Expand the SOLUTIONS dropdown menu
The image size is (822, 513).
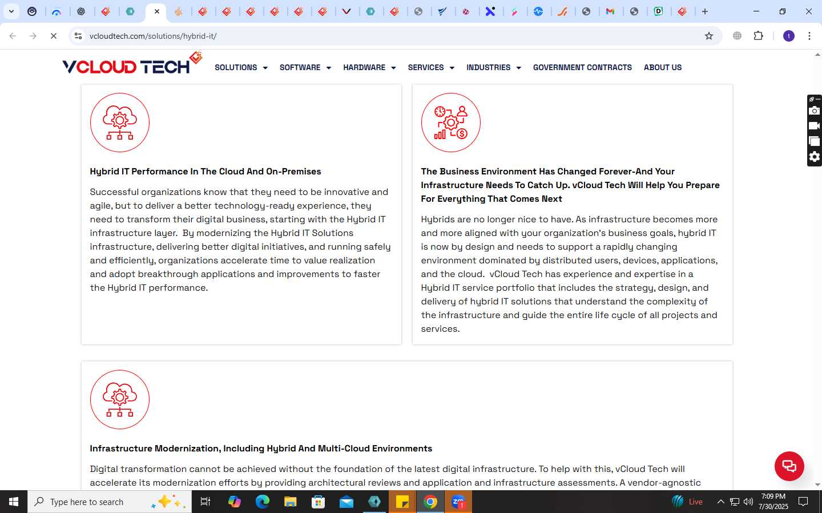[241, 67]
